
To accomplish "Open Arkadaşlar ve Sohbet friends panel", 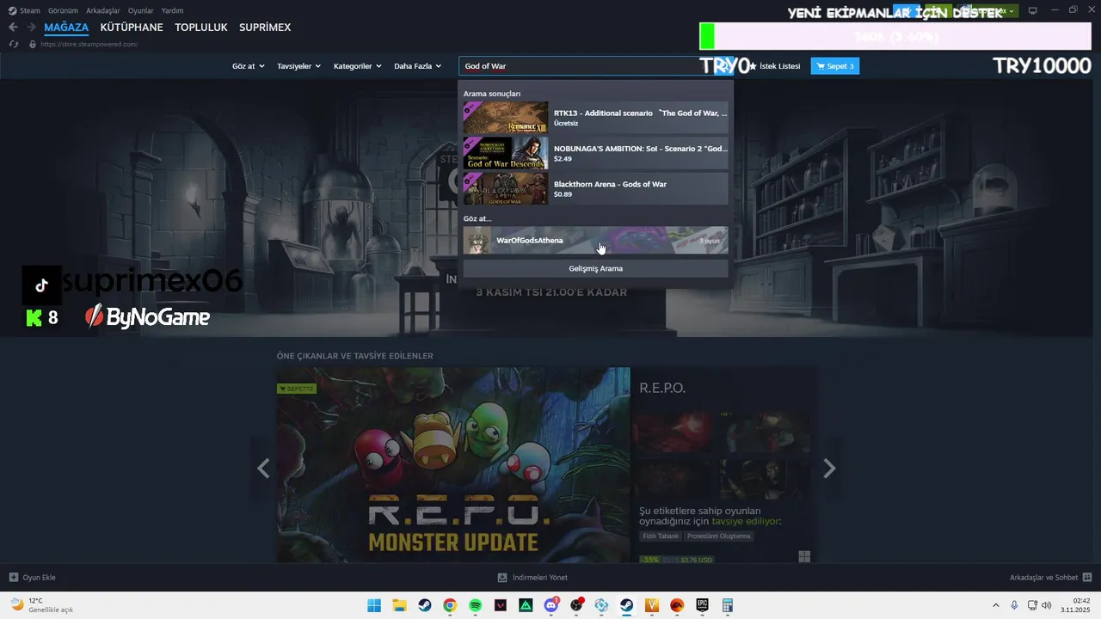I will pyautogui.click(x=1050, y=578).
